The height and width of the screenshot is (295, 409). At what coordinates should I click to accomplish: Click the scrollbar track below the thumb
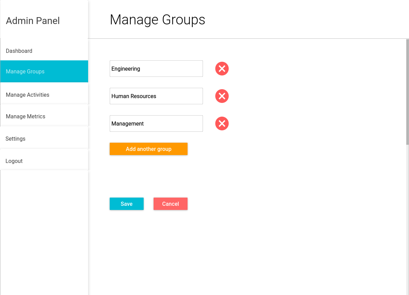coord(407,220)
